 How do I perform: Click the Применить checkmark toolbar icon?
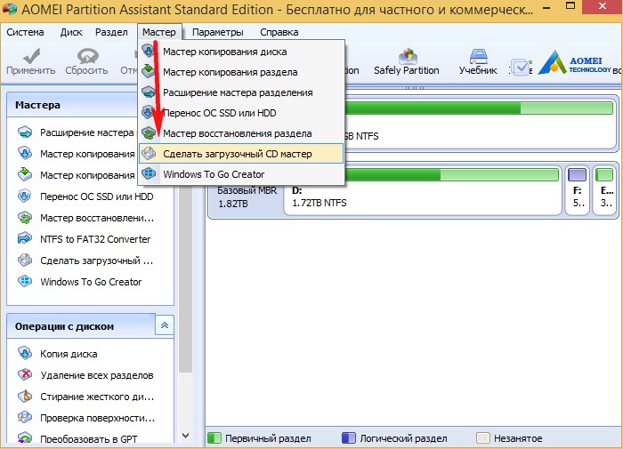[x=24, y=61]
